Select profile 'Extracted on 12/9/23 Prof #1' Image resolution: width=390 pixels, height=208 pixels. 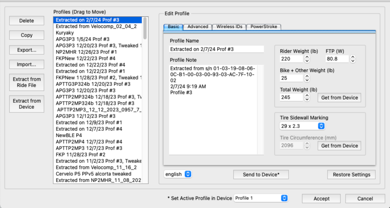97,122
